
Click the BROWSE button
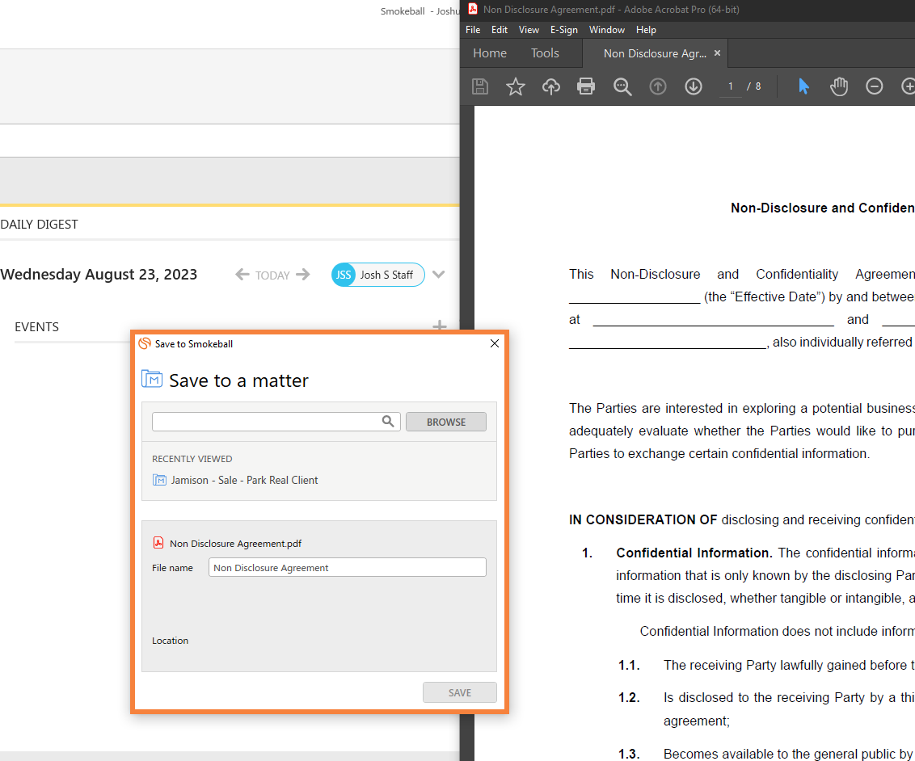click(x=446, y=422)
